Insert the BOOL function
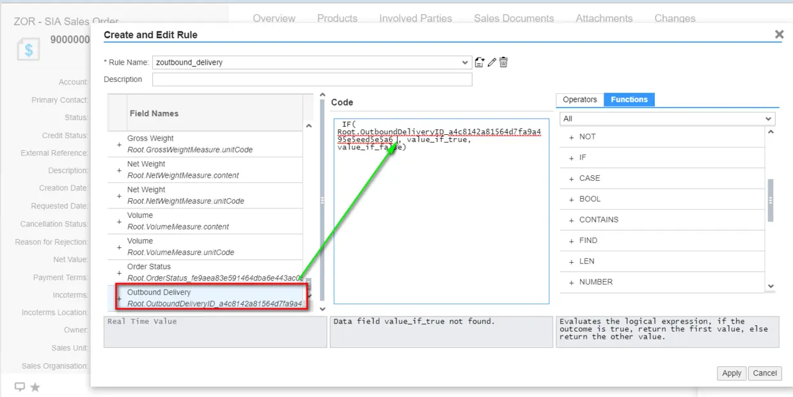Screen dimensions: 793x397 click(571, 199)
